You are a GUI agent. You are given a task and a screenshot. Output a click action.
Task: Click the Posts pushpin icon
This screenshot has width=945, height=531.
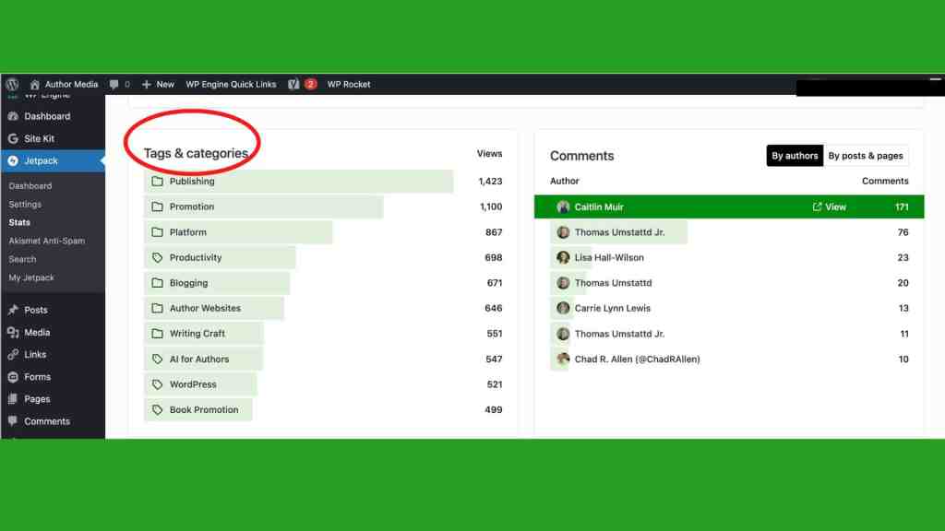click(x=13, y=310)
